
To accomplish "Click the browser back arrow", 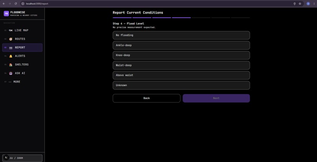I will click(x=4, y=4).
